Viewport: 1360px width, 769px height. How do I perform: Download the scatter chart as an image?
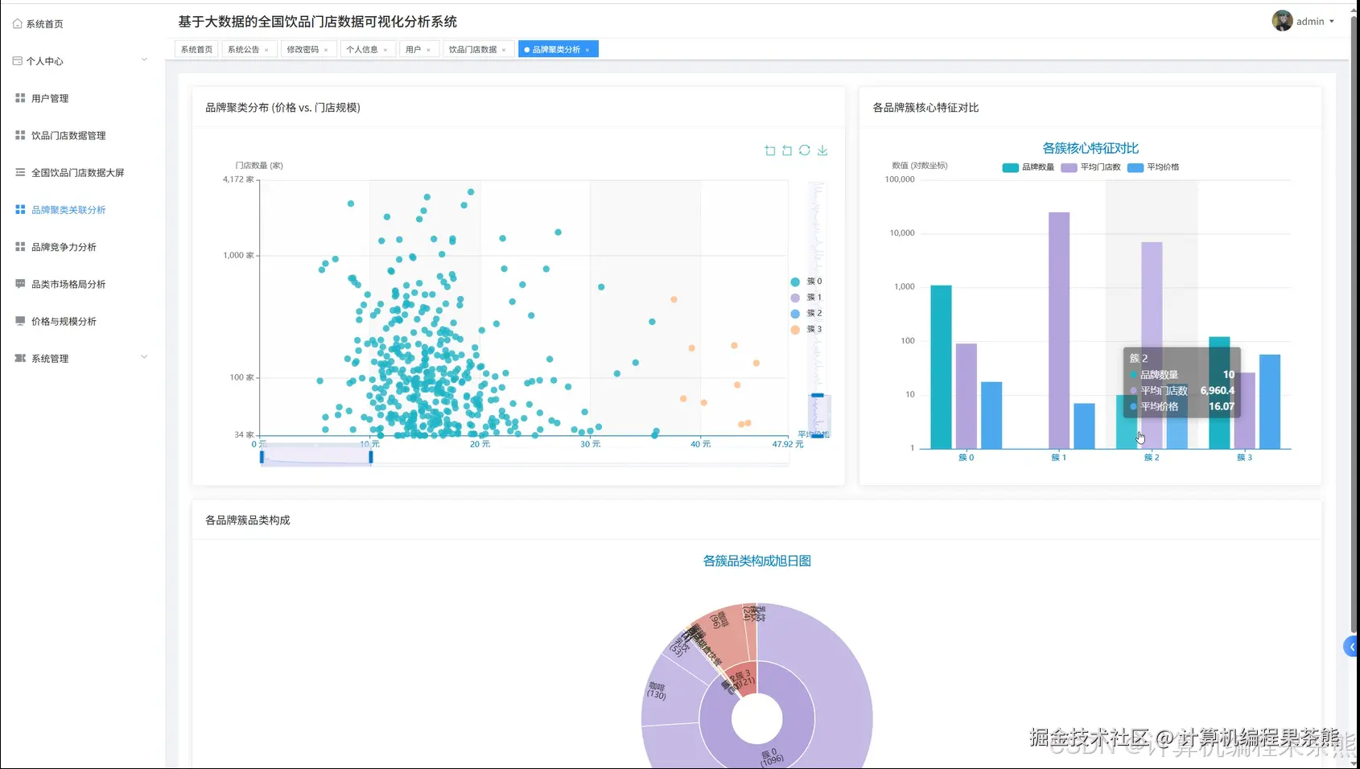point(822,150)
